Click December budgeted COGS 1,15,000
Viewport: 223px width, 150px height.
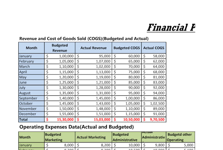tap(127, 114)
